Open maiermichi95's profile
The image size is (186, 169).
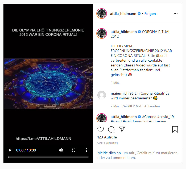tap(122, 93)
